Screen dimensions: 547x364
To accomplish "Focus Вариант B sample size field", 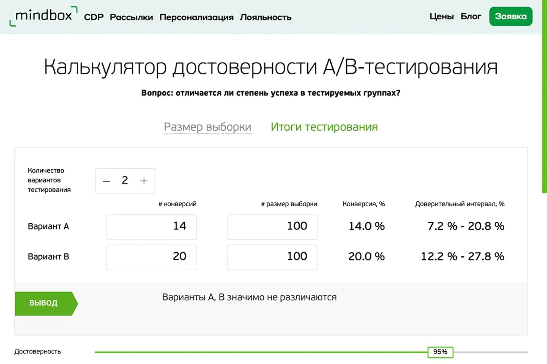I will pyautogui.click(x=272, y=257).
